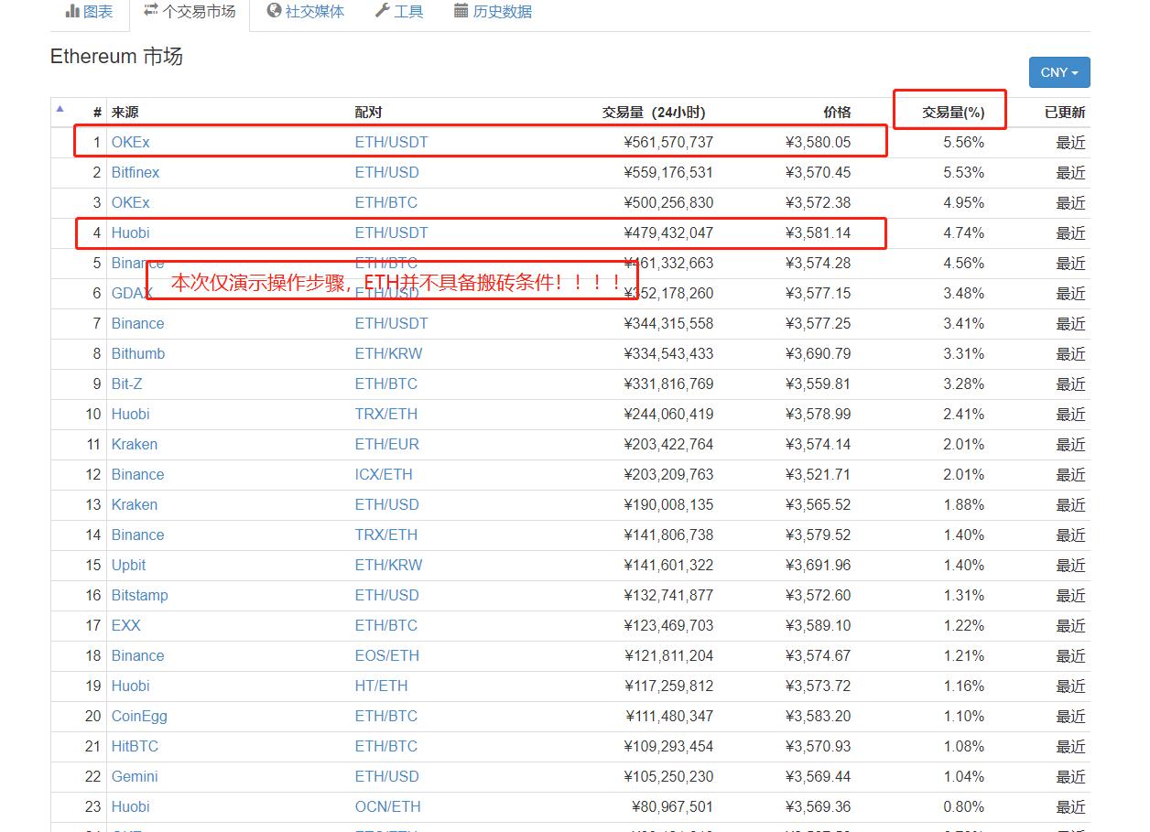Viewport: 1150px width, 832px height.
Task: Open EXX ETH/BTC pair link
Action: (x=385, y=625)
